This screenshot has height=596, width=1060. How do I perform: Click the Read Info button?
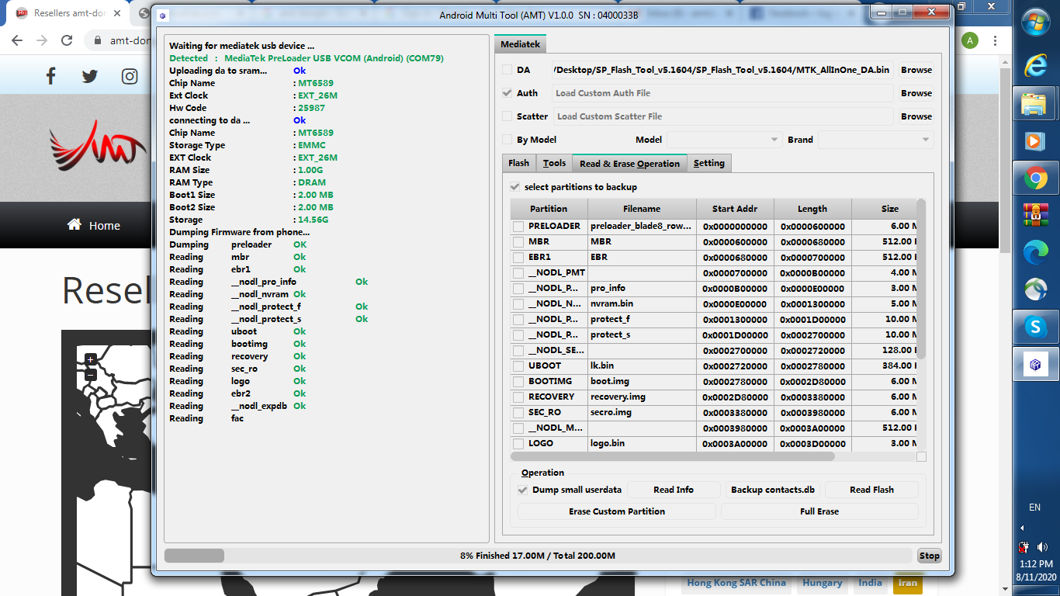tap(674, 490)
